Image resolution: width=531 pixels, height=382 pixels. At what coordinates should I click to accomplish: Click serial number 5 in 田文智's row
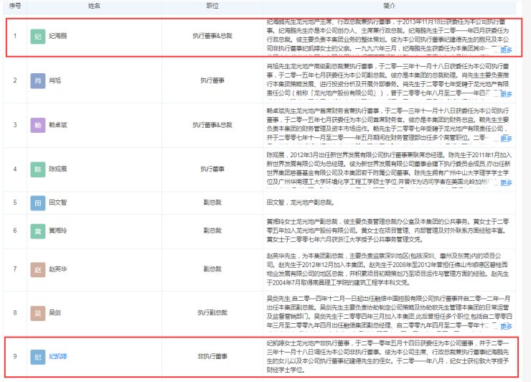pos(15,202)
